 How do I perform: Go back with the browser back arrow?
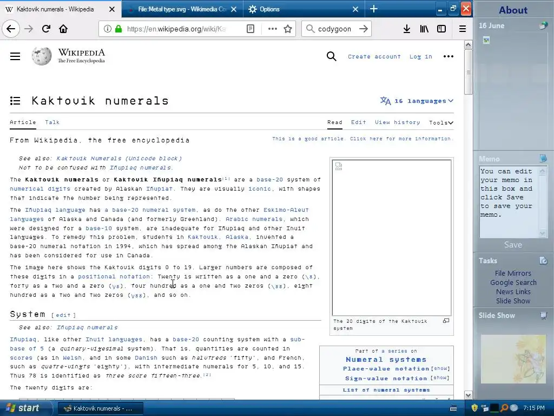(x=11, y=29)
